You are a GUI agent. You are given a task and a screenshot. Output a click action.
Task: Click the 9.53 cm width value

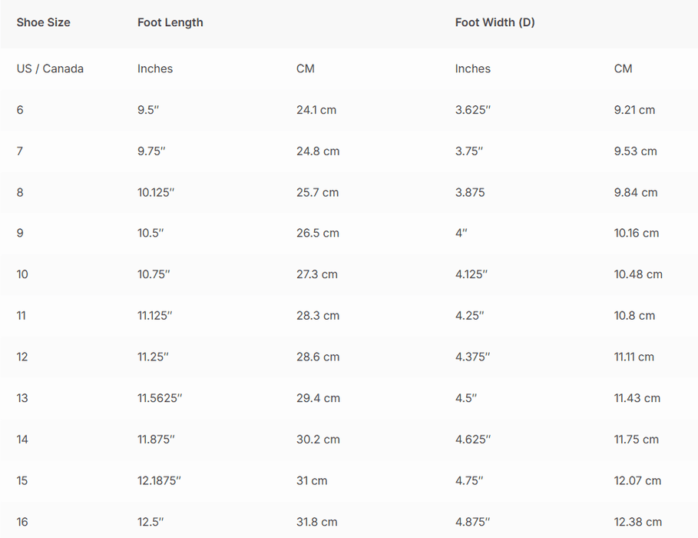pos(635,151)
